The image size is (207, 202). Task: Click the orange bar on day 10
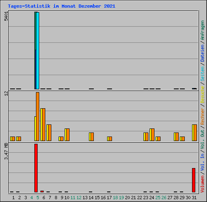68,135
